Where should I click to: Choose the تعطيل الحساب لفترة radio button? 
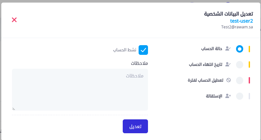coord(240,80)
